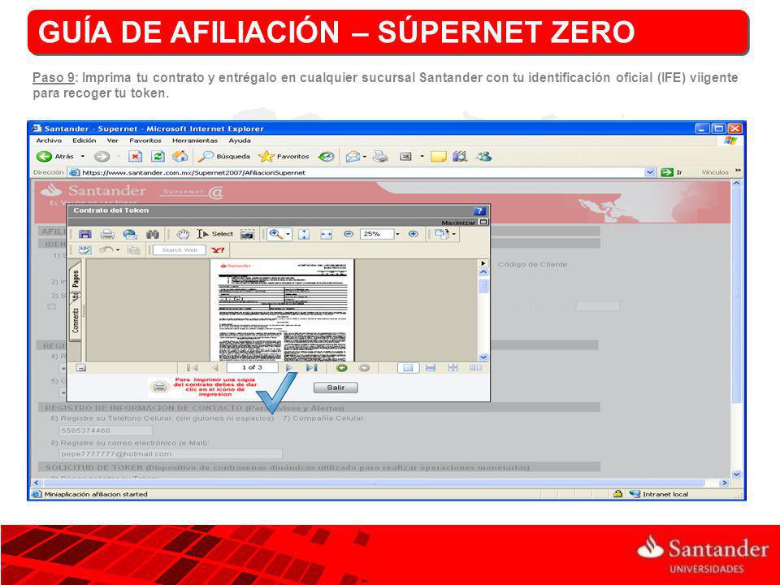
Task: Select Single Page layout icon
Action: coord(408,367)
